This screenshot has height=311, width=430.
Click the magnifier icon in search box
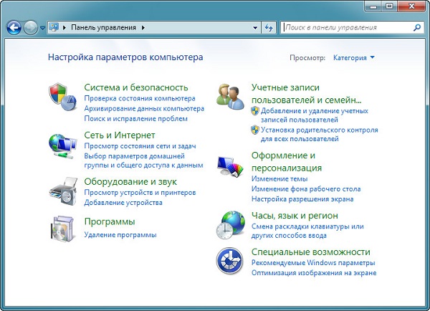417,27
